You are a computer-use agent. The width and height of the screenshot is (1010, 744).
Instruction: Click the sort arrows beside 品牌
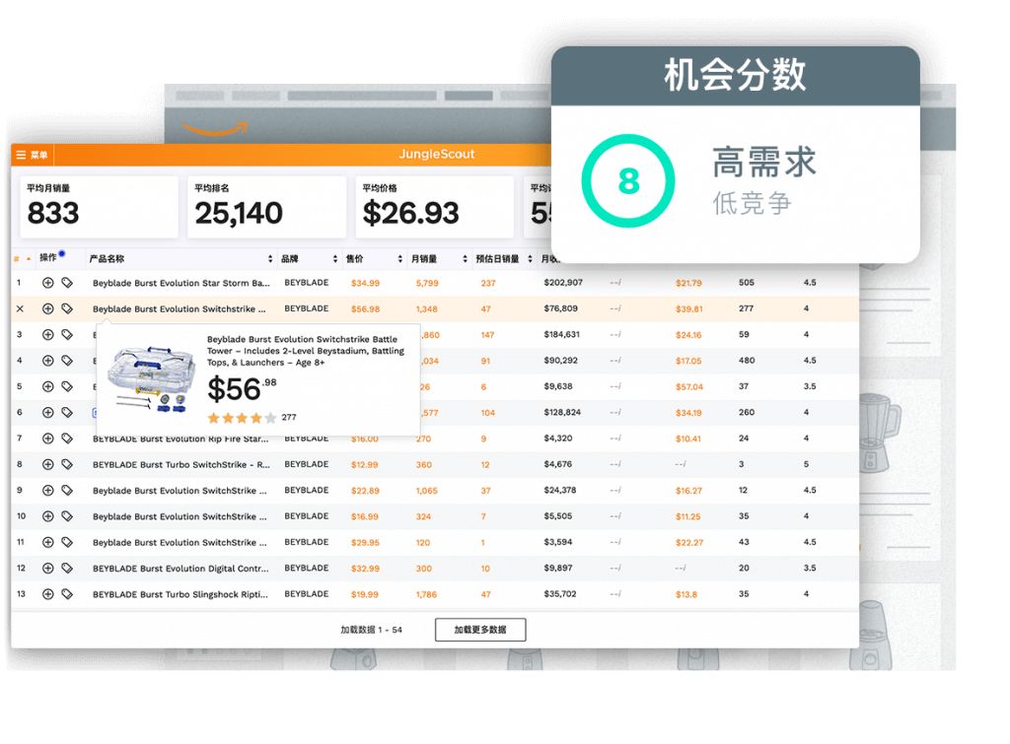click(x=335, y=258)
